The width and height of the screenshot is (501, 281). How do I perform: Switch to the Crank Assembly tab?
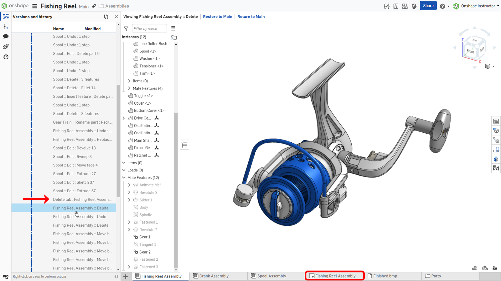point(214,276)
